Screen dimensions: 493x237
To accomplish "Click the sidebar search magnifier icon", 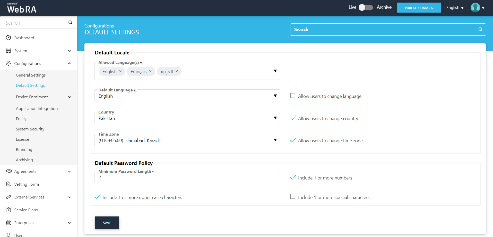I will (70, 23).
